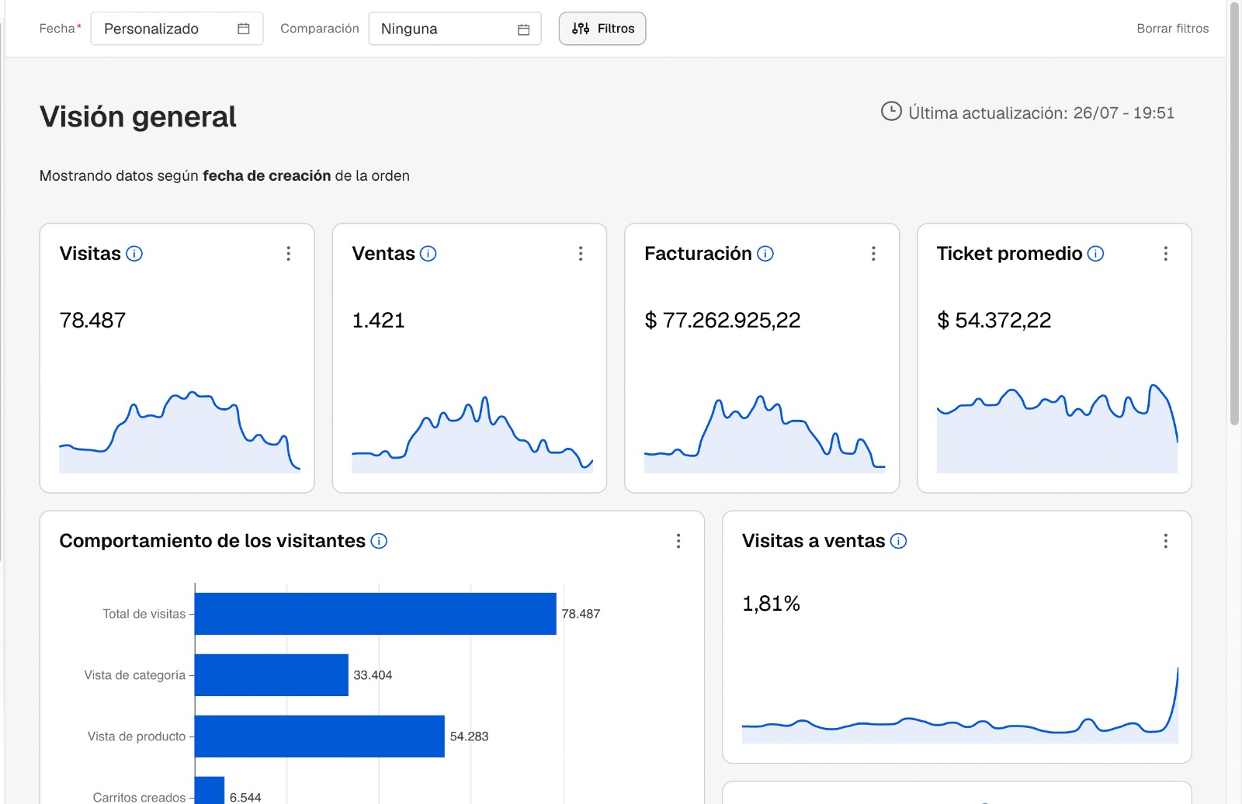Open the Visitas a ventas info icon
The height and width of the screenshot is (804, 1242).
(x=898, y=541)
